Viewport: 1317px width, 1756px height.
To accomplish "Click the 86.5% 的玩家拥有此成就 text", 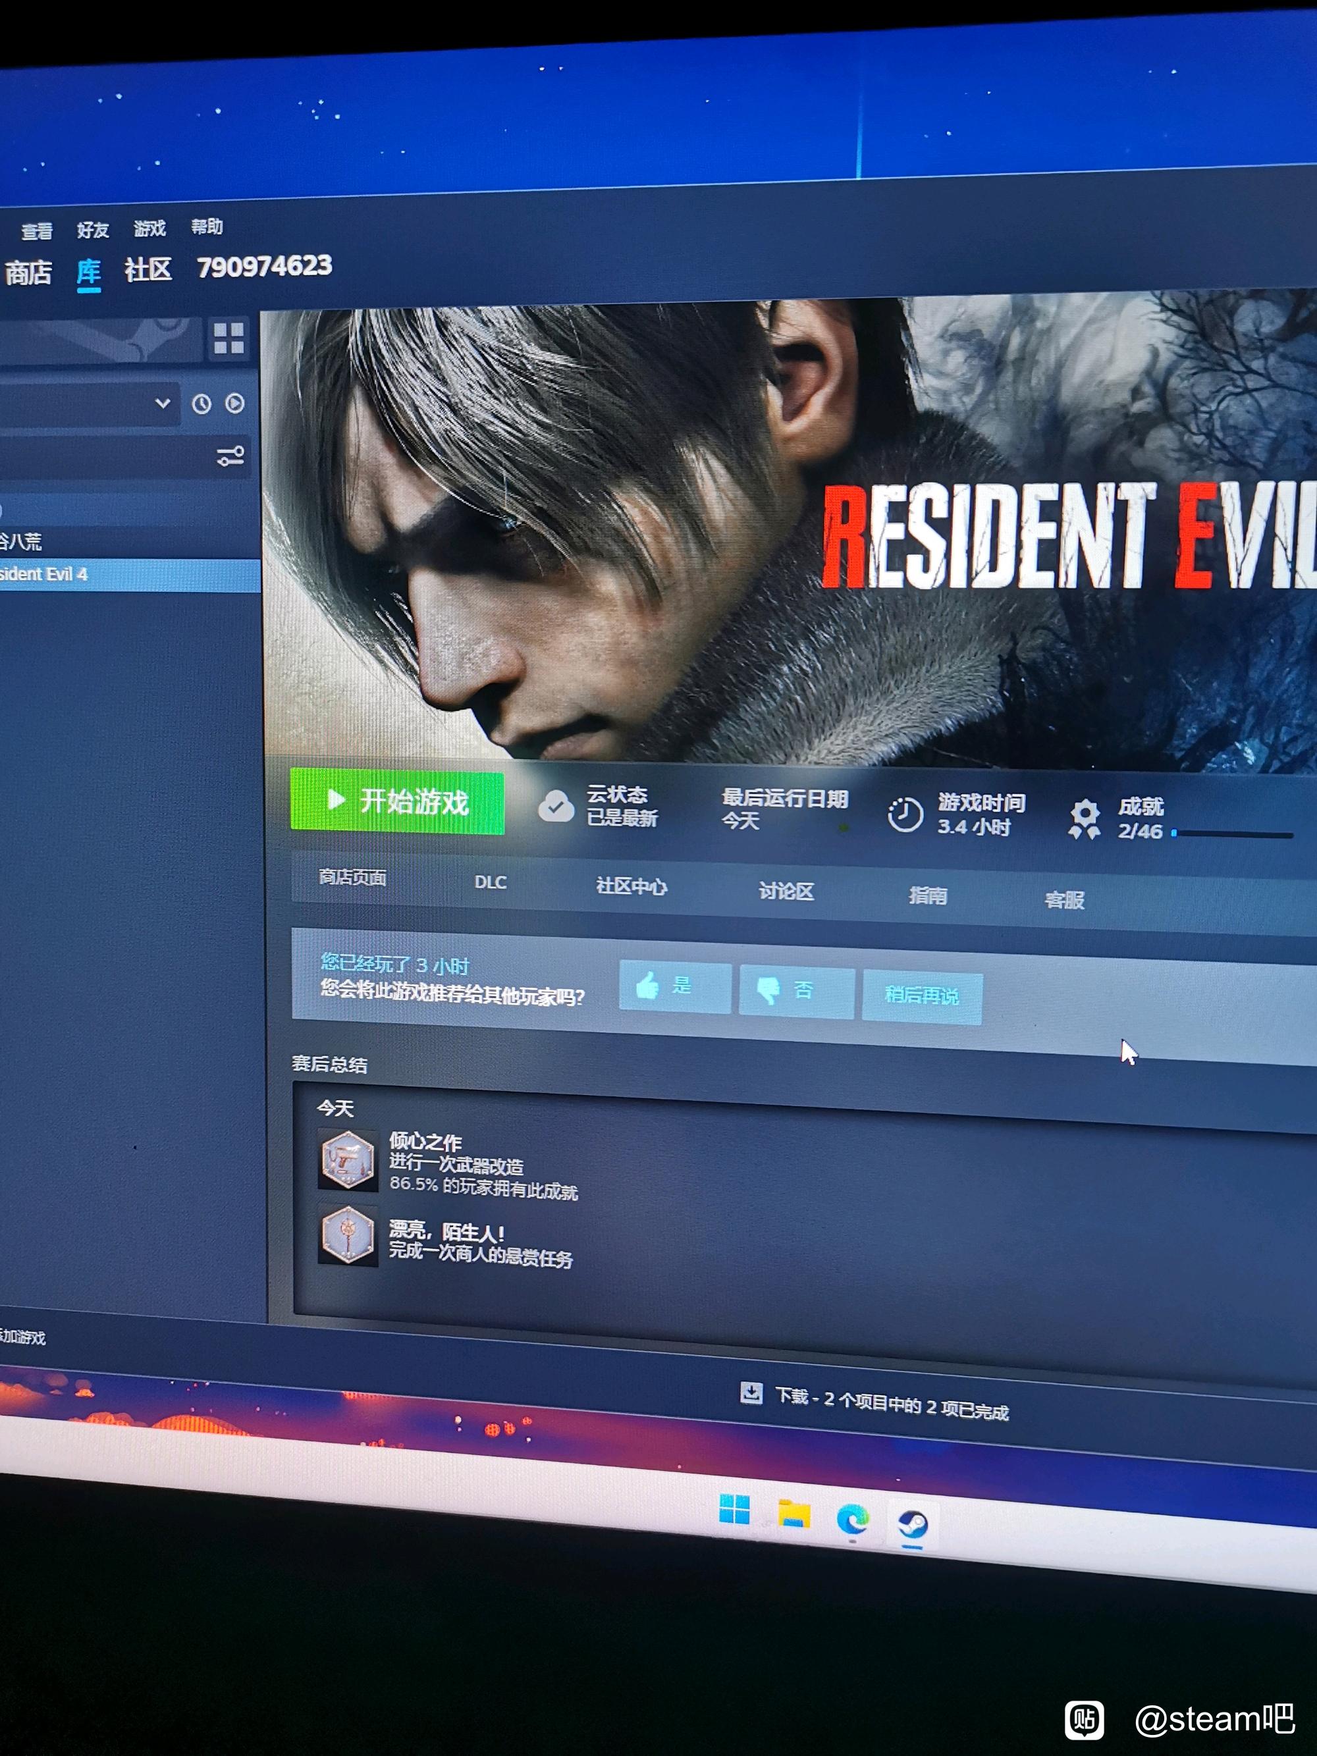I will [483, 1188].
